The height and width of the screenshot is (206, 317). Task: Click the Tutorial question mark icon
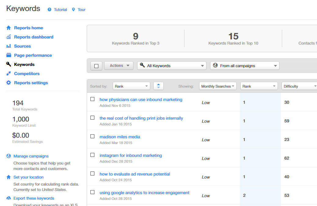click(49, 9)
